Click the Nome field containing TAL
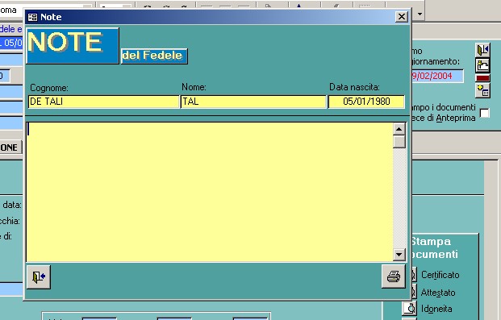The image size is (501, 320). click(253, 102)
